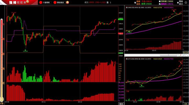Click the gold badge on 強棒旺旺來 logo
The height and width of the screenshot is (105, 189).
point(28,2)
